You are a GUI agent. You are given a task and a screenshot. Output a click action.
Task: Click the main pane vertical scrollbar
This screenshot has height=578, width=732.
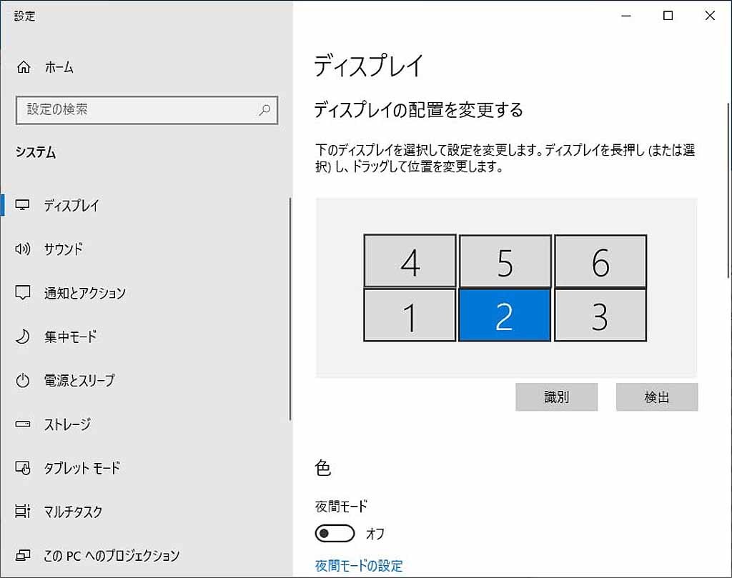click(728, 191)
